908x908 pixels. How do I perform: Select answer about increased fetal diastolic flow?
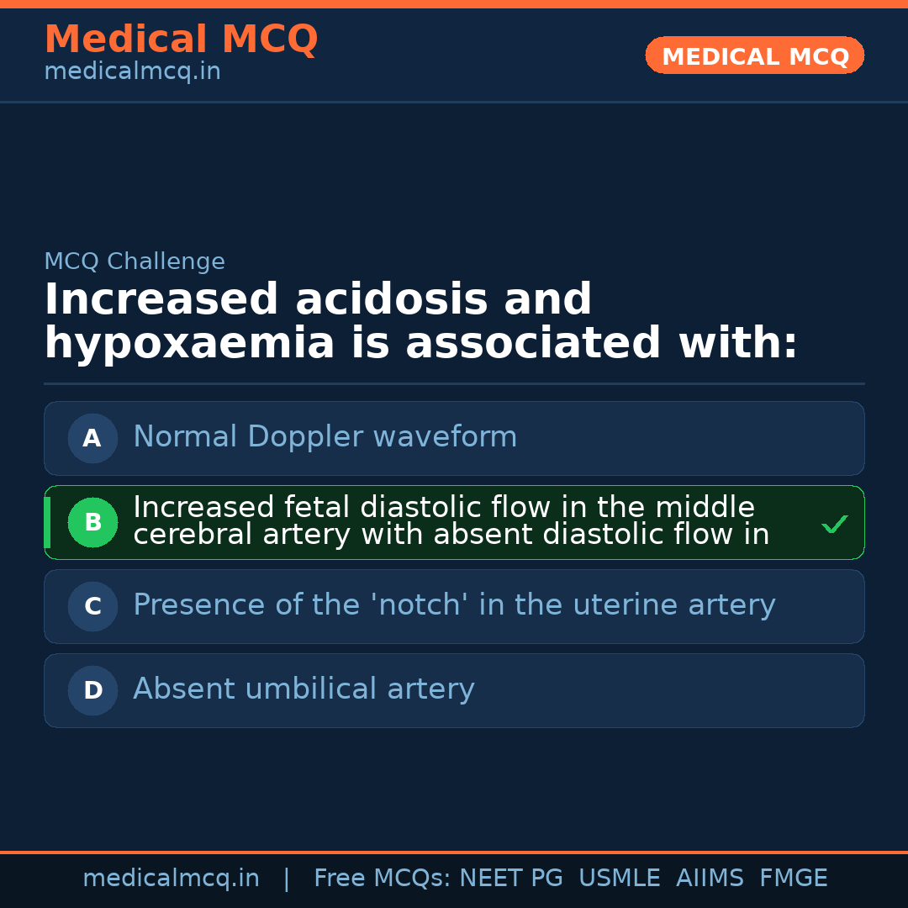pos(451,521)
